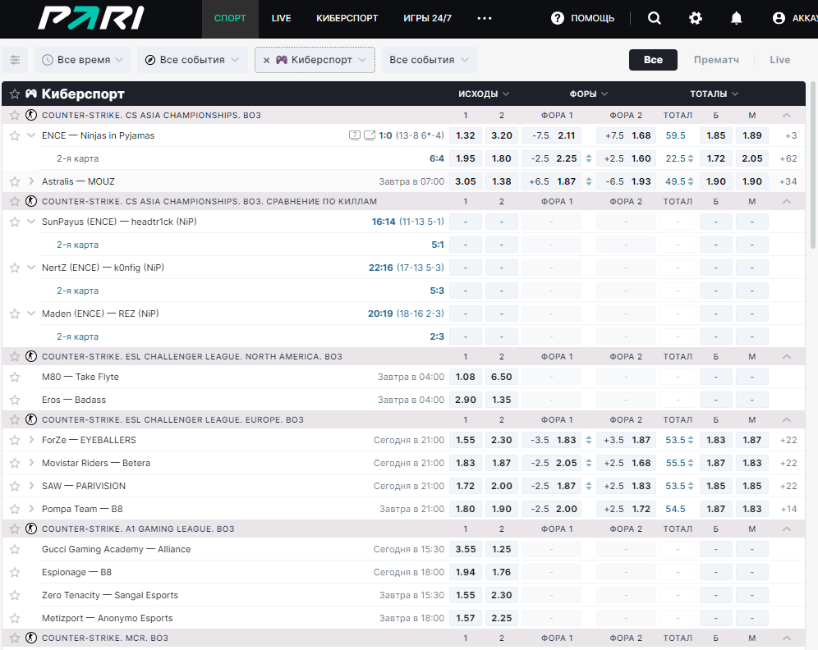Click Counter-Strike icon in ESL Europe header
The height and width of the screenshot is (650, 818).
tap(31, 419)
